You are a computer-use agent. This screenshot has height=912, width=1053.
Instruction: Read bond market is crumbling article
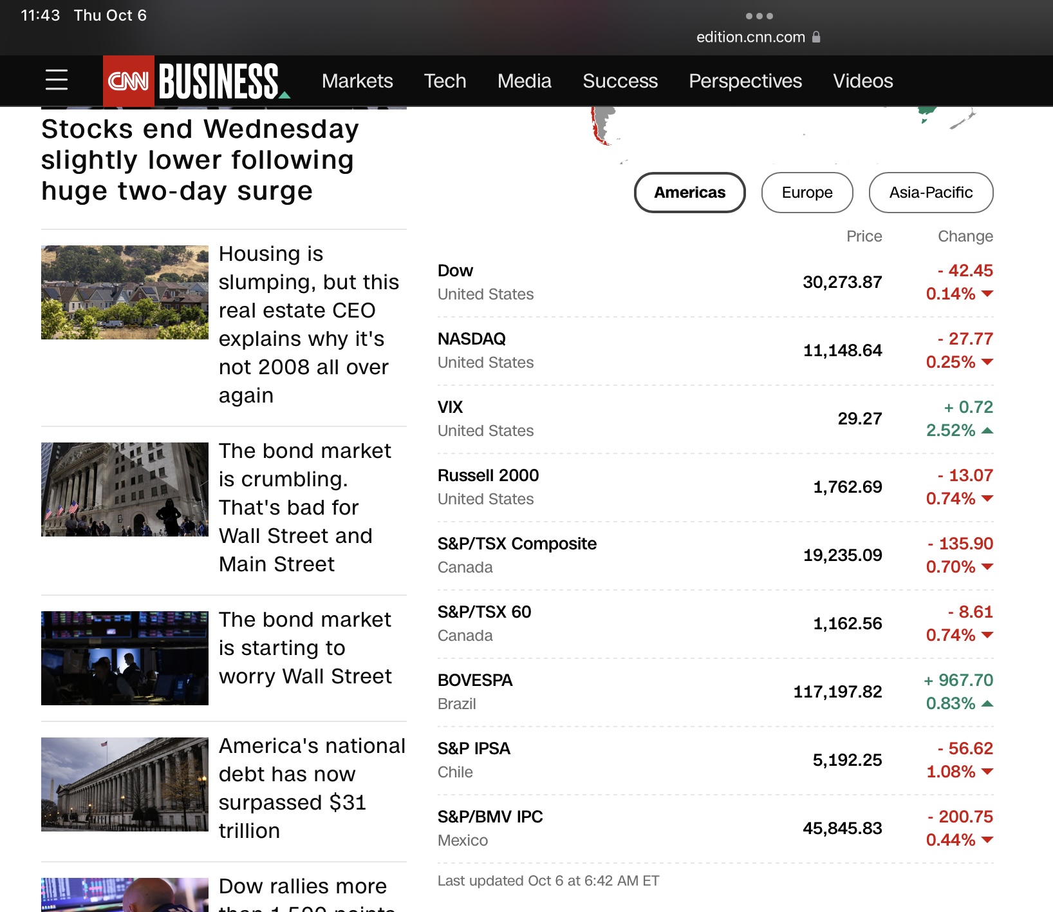[305, 507]
